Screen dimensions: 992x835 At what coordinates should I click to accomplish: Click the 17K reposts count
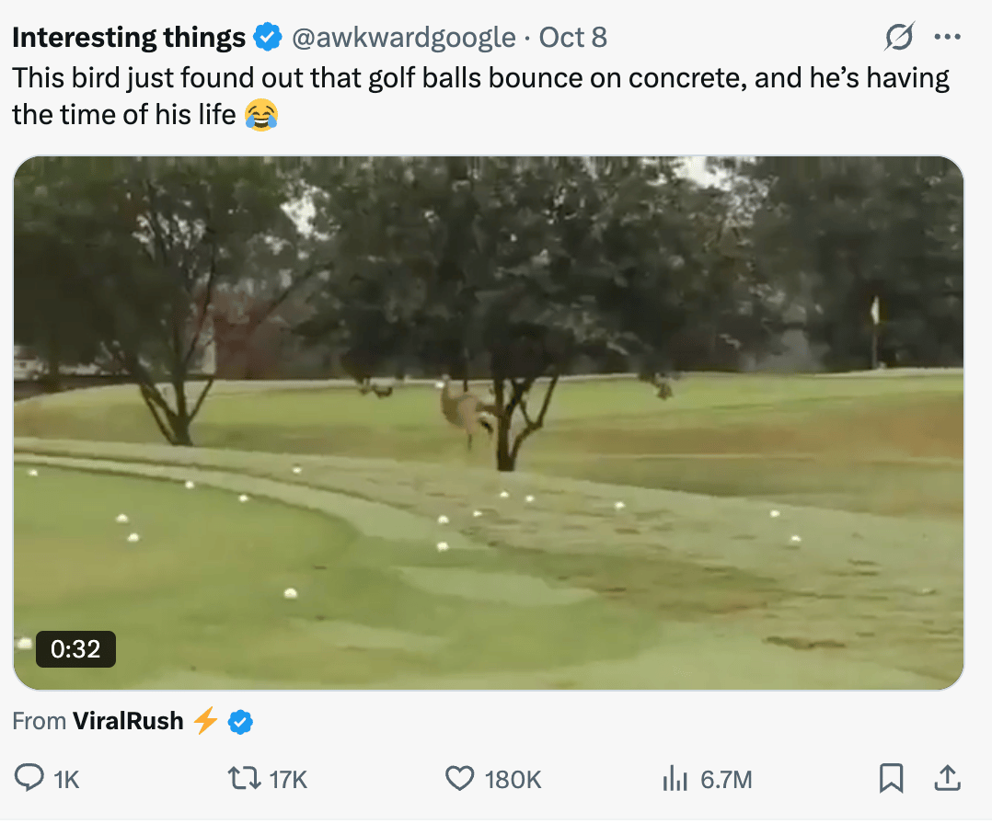(x=288, y=780)
